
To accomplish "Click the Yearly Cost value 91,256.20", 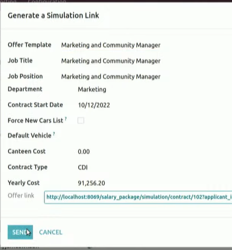I will [91, 183].
